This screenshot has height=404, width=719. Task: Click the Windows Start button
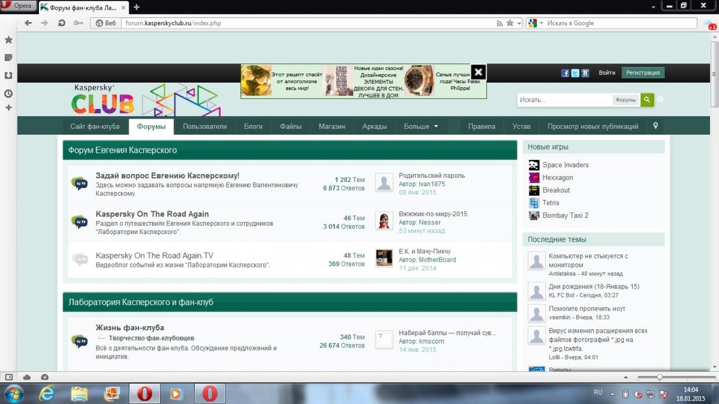[x=13, y=394]
